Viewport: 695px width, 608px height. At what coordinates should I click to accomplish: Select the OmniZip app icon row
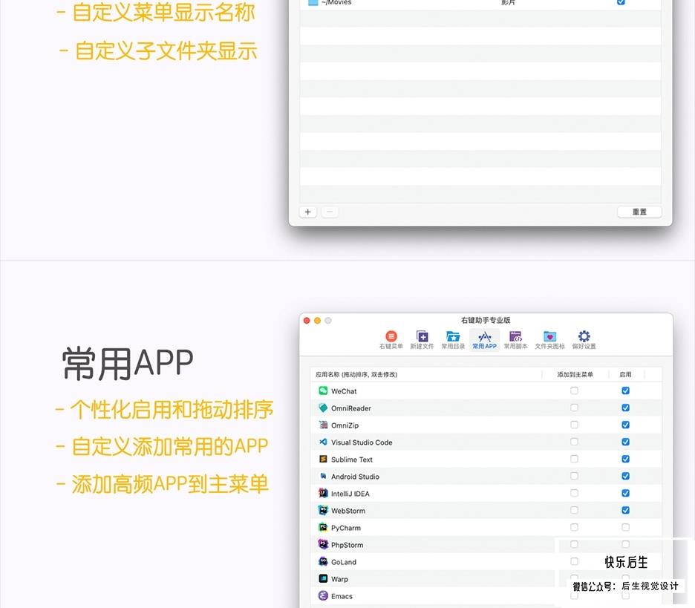486,425
